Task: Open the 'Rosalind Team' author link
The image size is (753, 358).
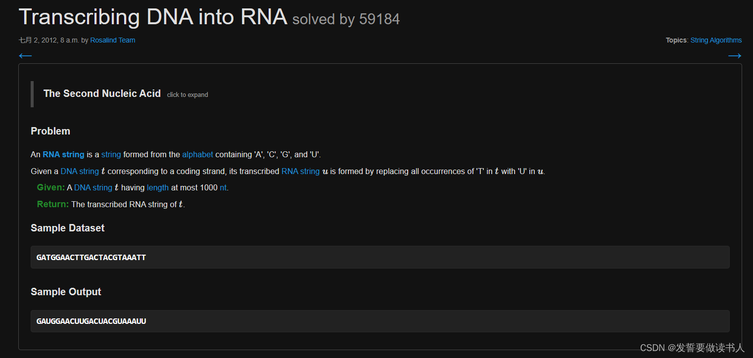Action: pos(112,40)
